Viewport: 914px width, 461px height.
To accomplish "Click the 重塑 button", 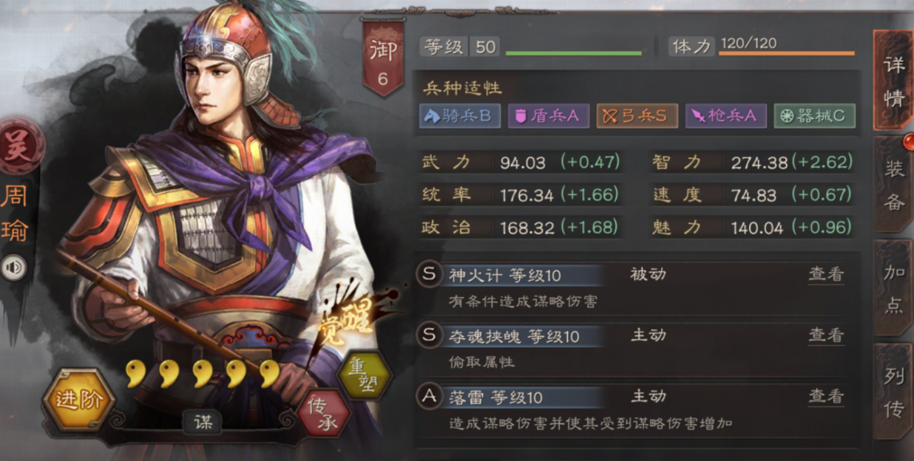I will (x=364, y=375).
